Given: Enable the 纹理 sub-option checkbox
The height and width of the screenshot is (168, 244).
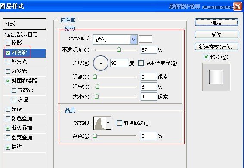Looking at the screenshot, I should (14, 100).
